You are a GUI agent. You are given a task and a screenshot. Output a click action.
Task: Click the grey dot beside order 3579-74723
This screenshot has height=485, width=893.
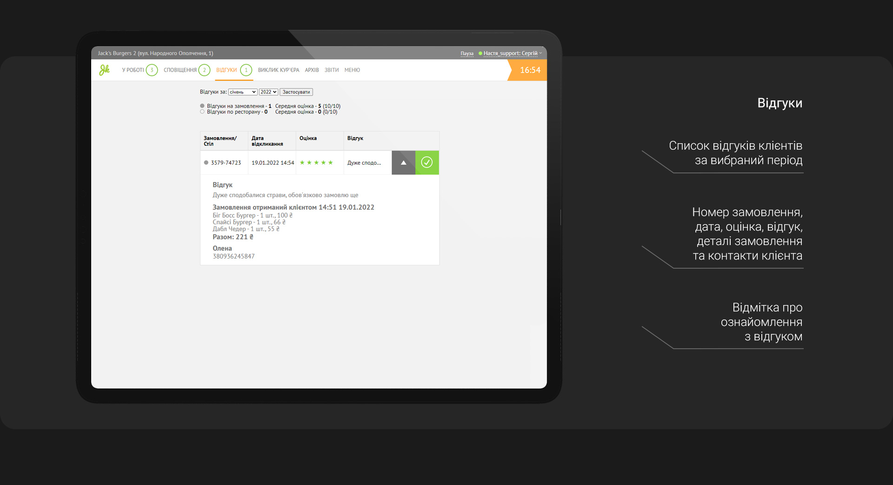206,163
